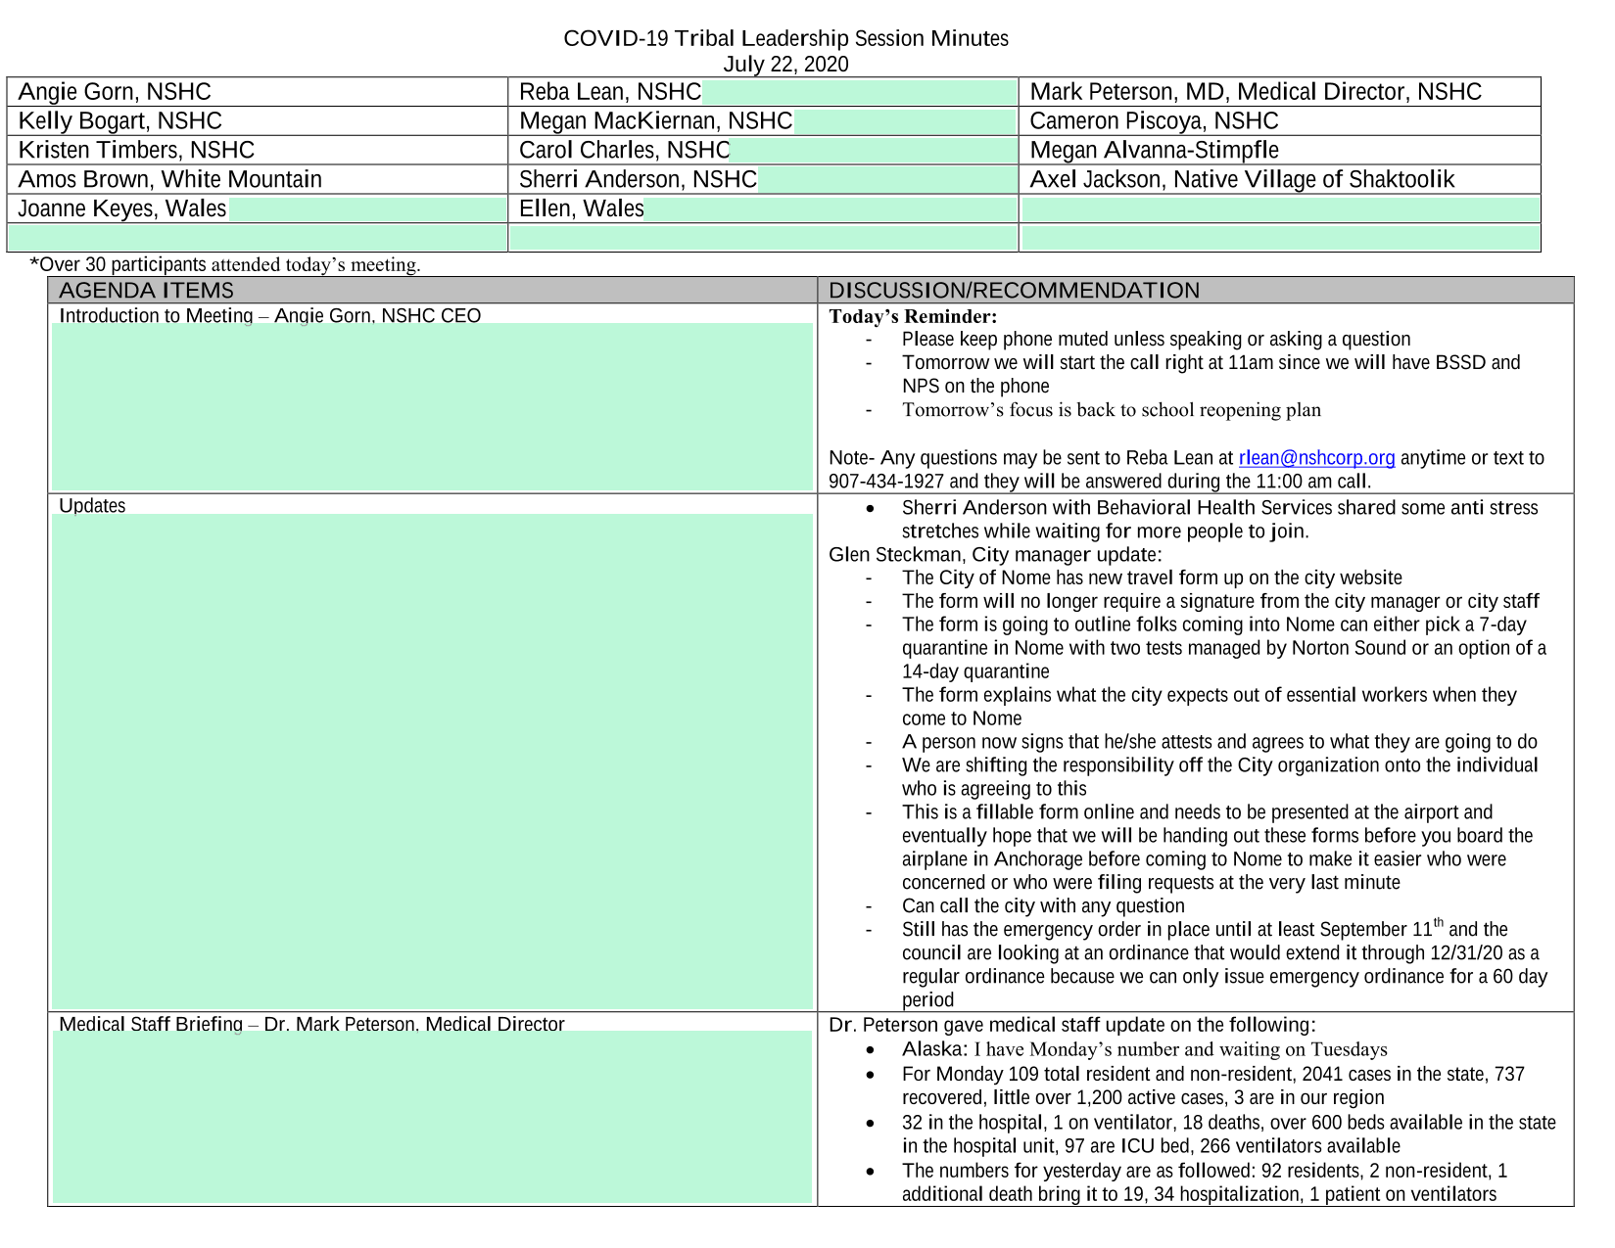Click the form field under 'Medical Staff Briefing'

432,1117
